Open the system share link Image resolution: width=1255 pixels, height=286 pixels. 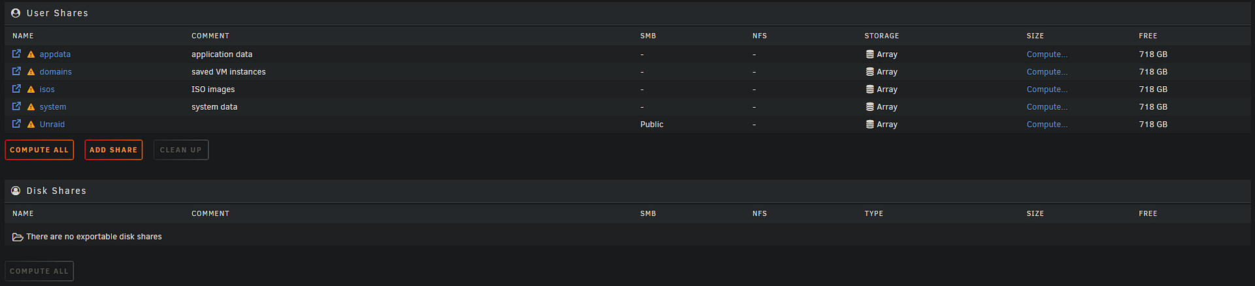click(53, 107)
